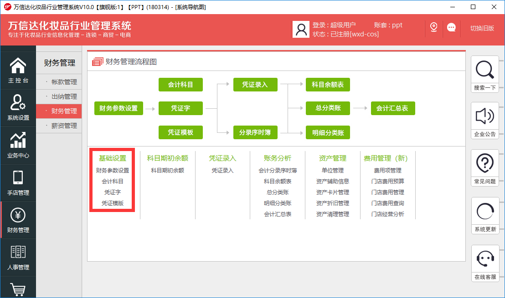Open 资产卡片管理 link
Viewport: 505px width, 298px height.
click(x=333, y=192)
